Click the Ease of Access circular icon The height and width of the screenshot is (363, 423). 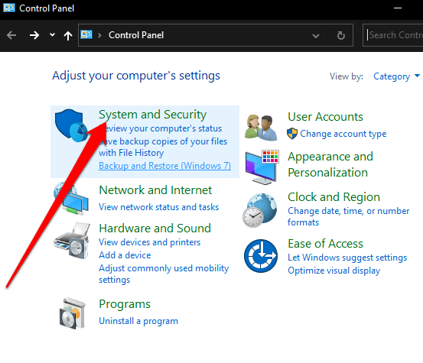click(261, 256)
